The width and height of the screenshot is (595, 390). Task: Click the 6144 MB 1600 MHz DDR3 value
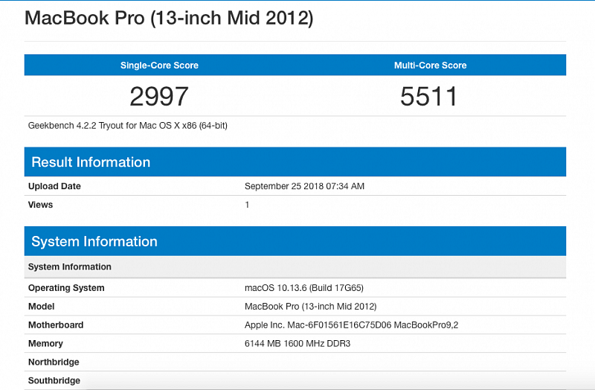click(x=299, y=344)
